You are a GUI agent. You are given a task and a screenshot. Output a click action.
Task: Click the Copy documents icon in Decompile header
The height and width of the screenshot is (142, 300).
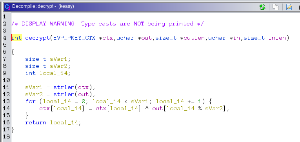click(x=276, y=7)
